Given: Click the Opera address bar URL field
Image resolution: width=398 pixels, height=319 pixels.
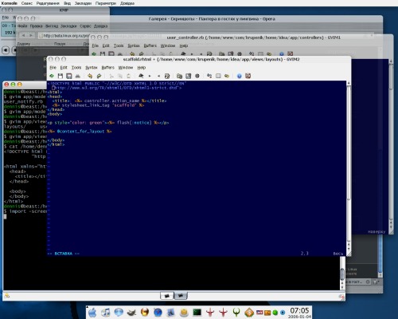Looking at the screenshot, I should pos(64,35).
